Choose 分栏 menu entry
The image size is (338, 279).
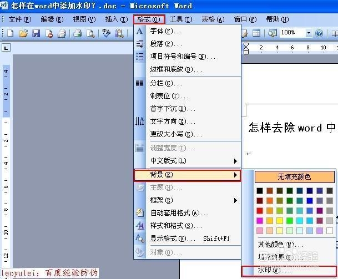(187, 83)
